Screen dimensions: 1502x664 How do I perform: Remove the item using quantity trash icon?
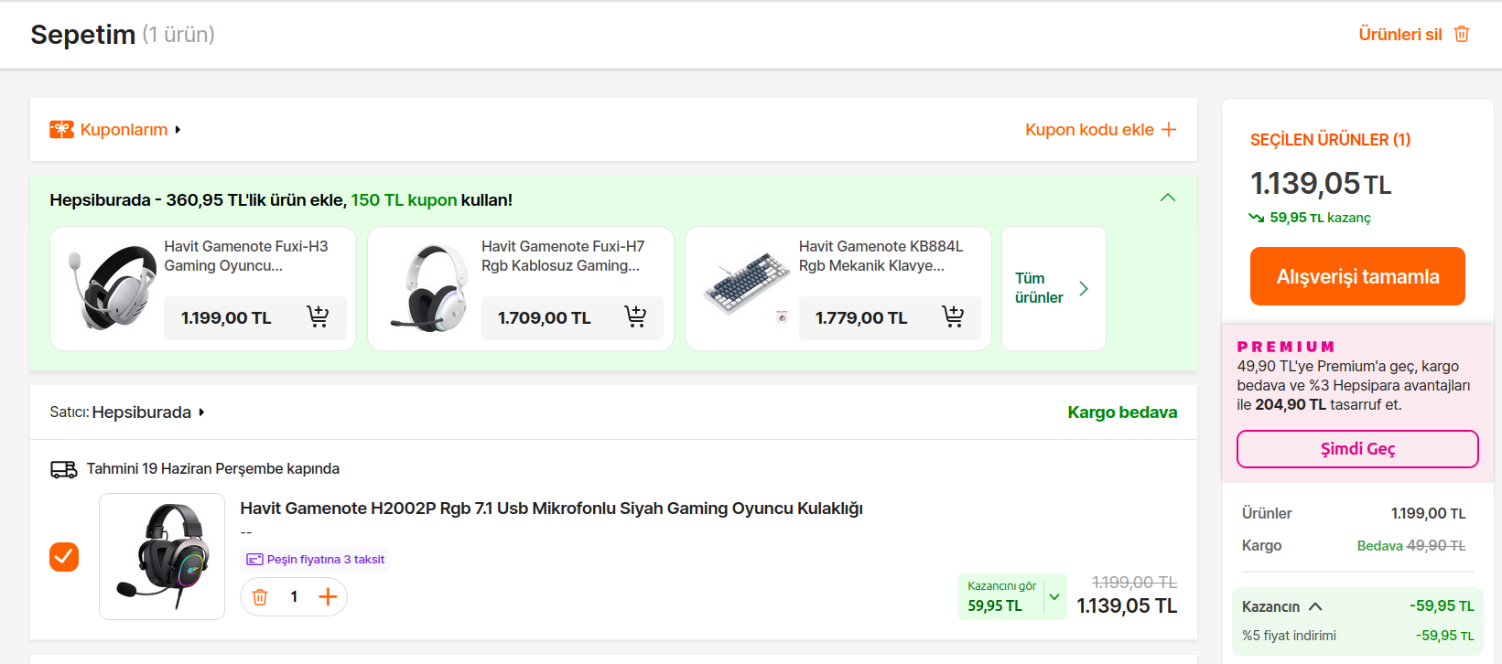pos(260,597)
